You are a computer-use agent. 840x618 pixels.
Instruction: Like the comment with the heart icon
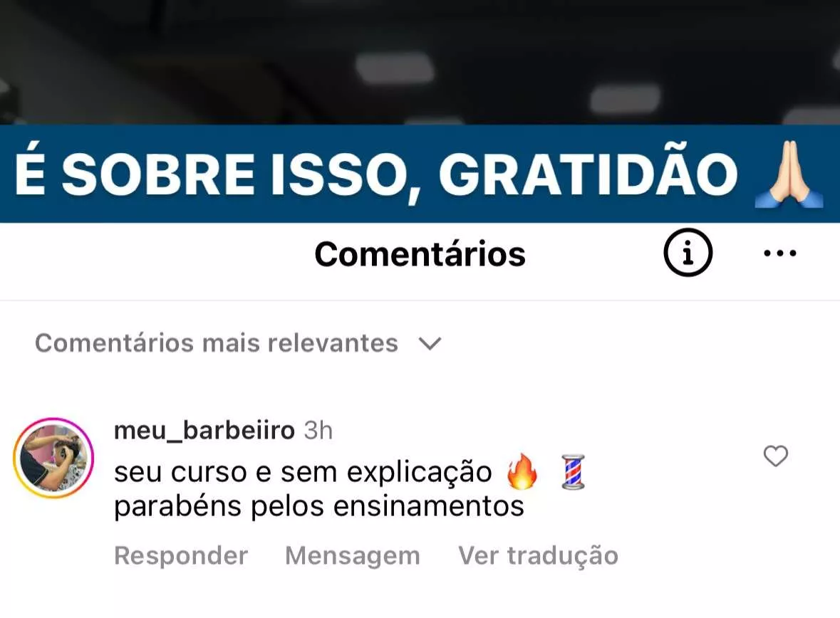coord(775,456)
